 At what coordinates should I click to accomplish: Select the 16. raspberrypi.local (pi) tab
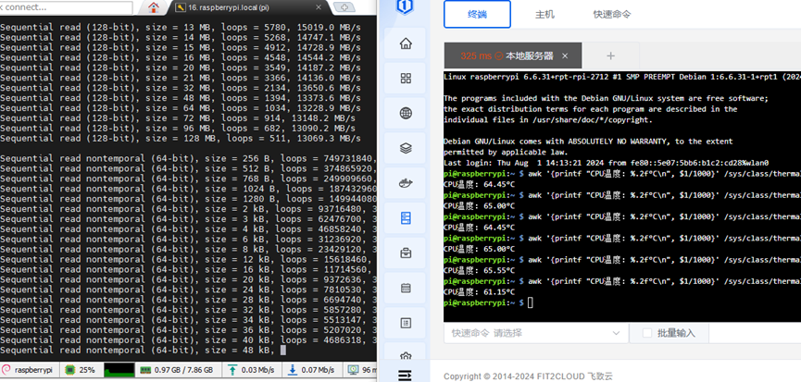coord(247,7)
